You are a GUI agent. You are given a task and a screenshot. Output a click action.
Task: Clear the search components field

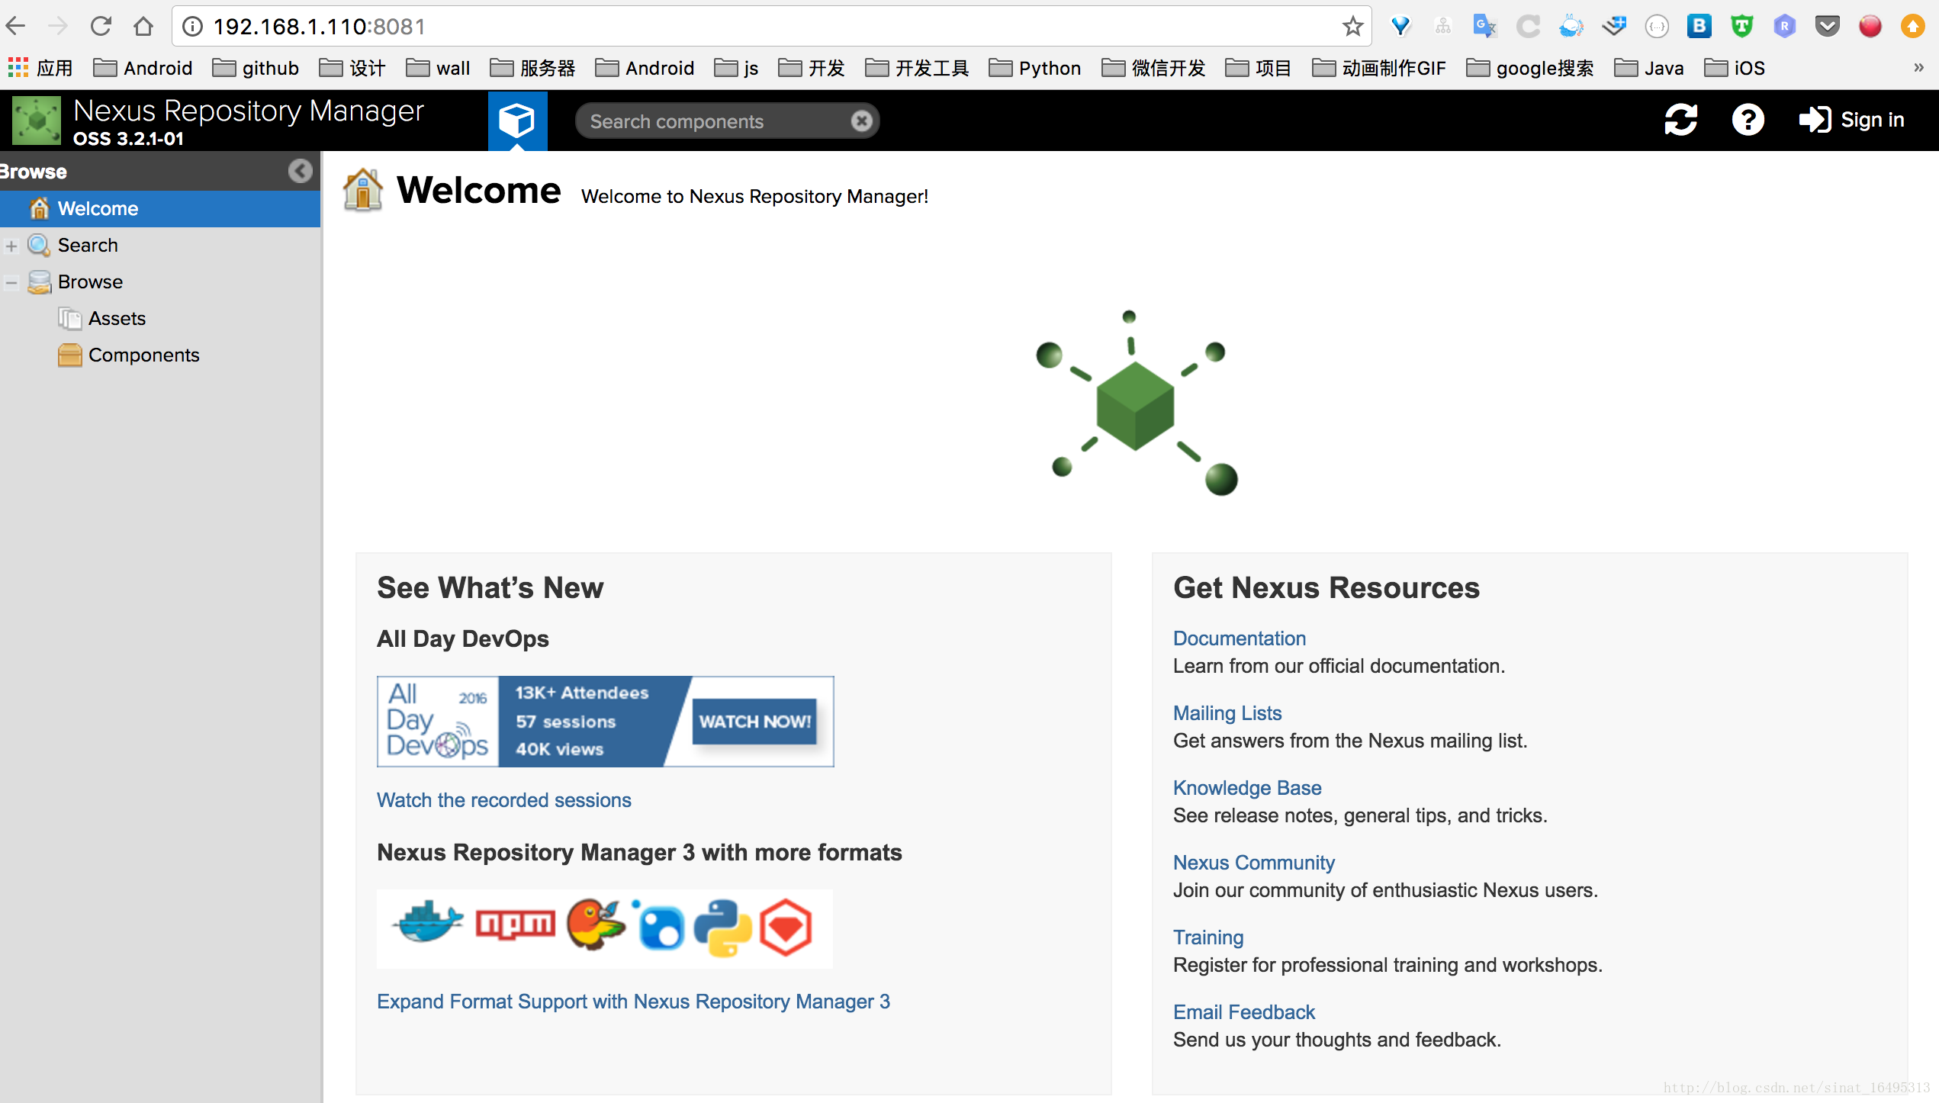(x=861, y=121)
